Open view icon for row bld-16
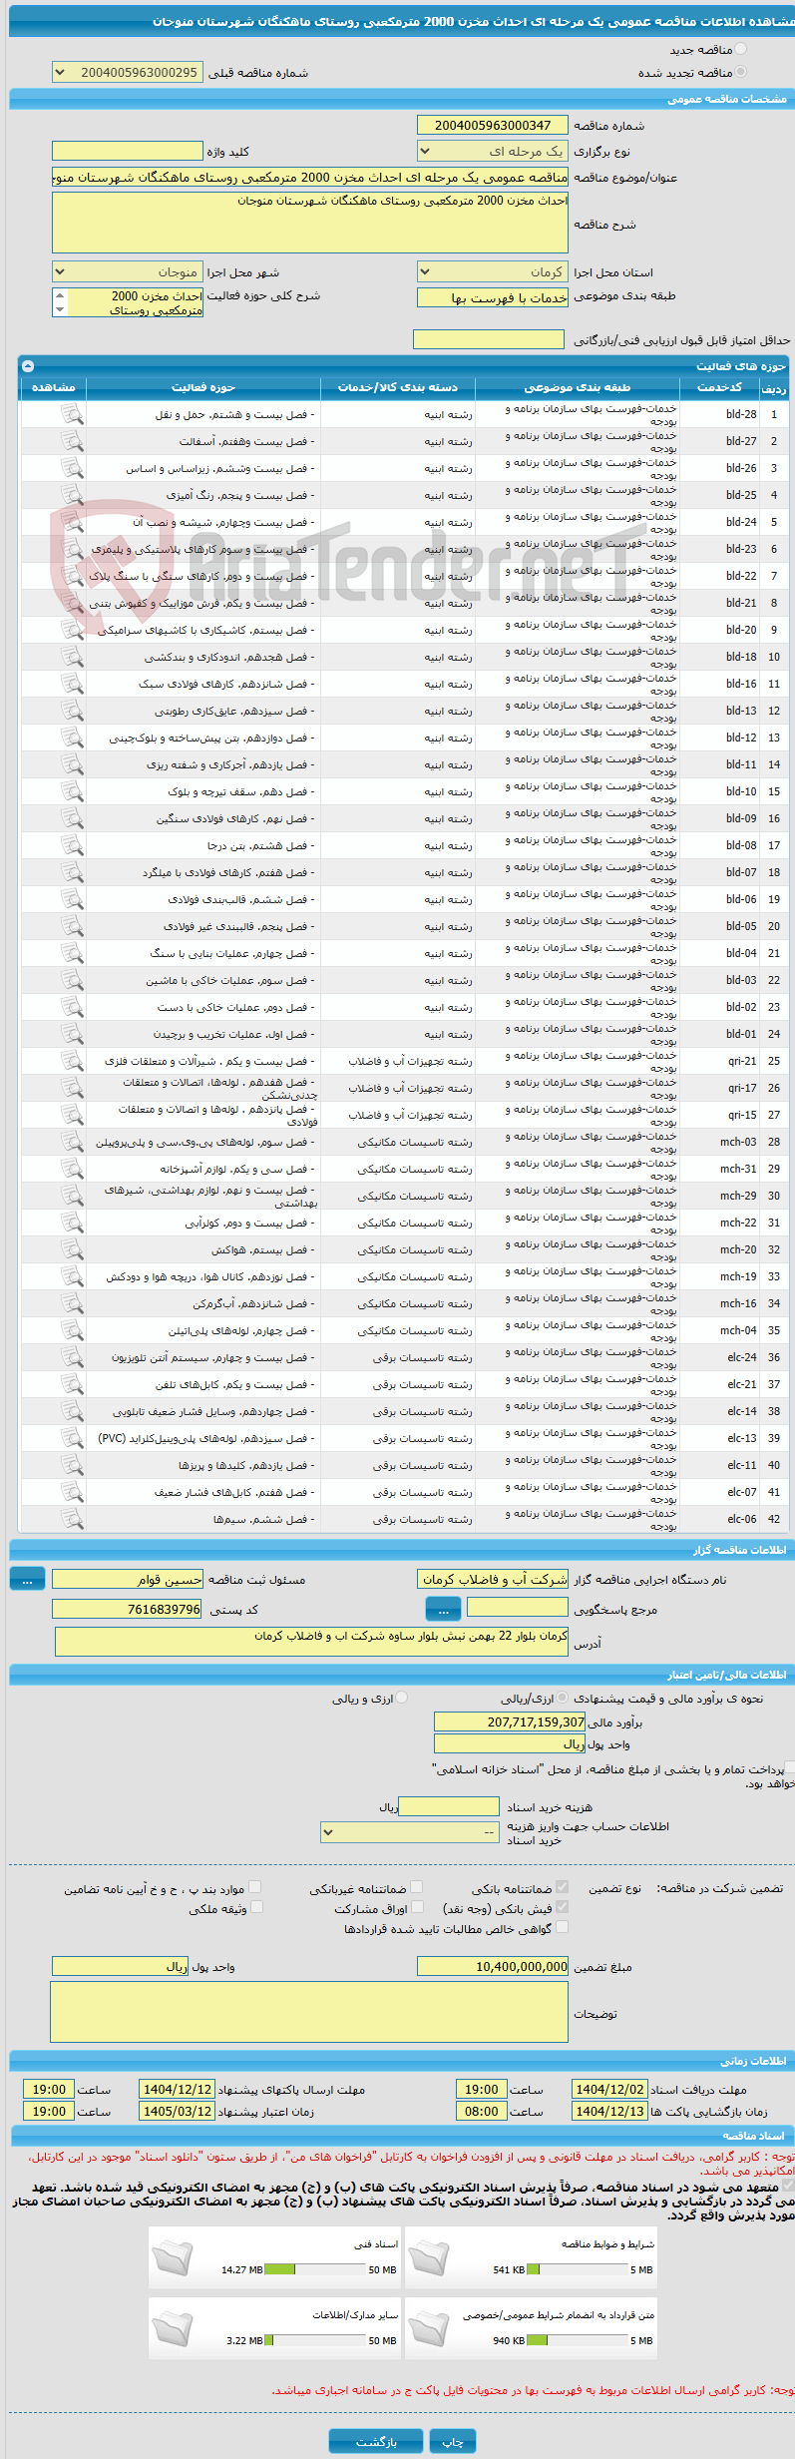 click(72, 684)
